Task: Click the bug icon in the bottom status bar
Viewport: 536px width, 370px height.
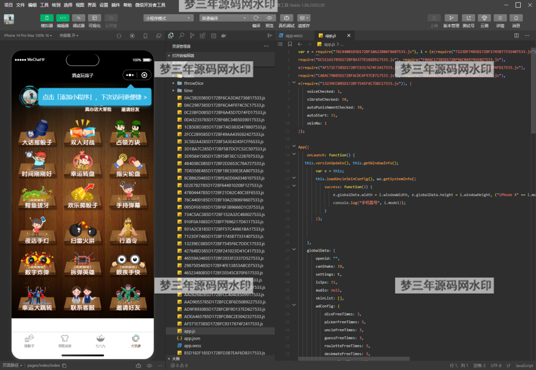Action: [138, 366]
